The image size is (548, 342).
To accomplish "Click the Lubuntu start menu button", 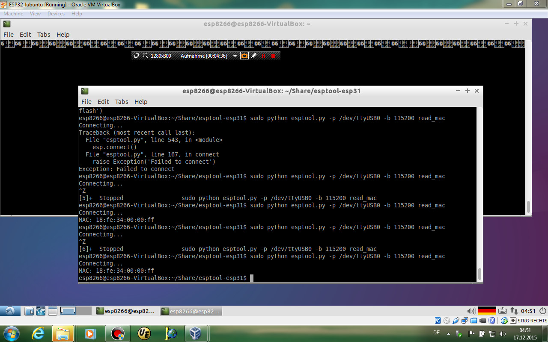I will [x=10, y=311].
